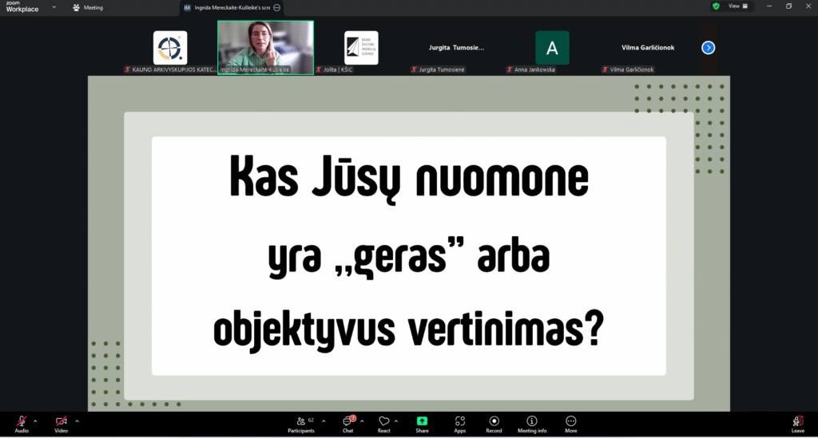Start recording with Record button

(x=494, y=422)
